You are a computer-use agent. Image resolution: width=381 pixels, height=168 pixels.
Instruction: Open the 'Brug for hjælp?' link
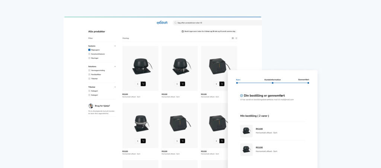(x=102, y=106)
